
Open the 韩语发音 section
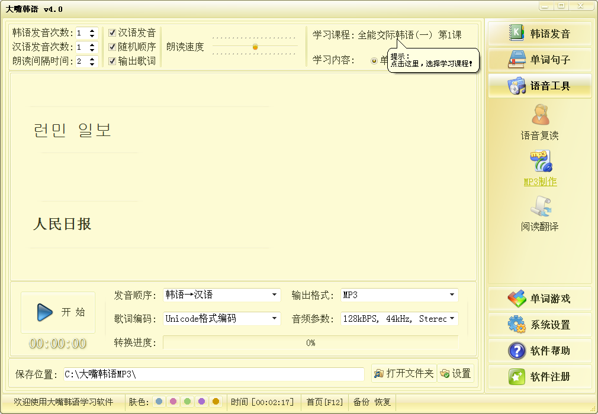click(539, 34)
